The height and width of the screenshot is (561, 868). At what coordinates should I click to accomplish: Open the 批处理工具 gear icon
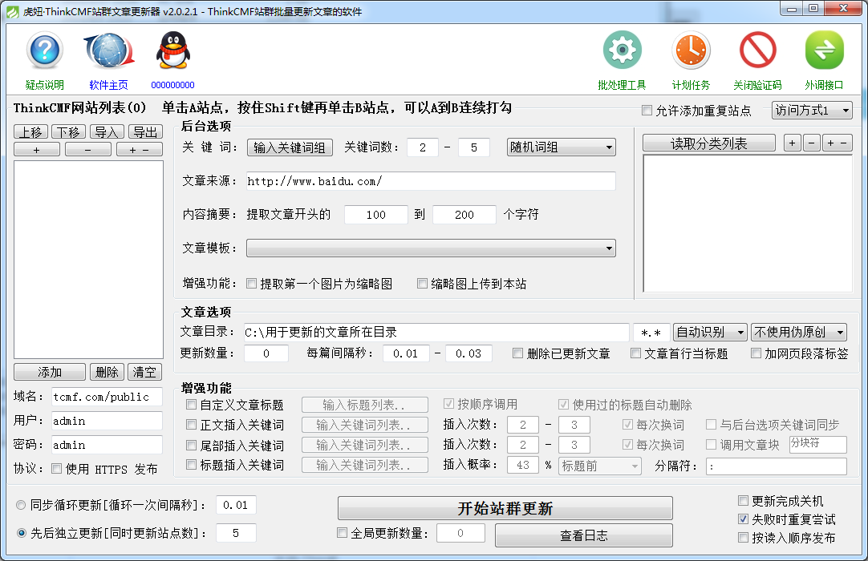pos(623,50)
